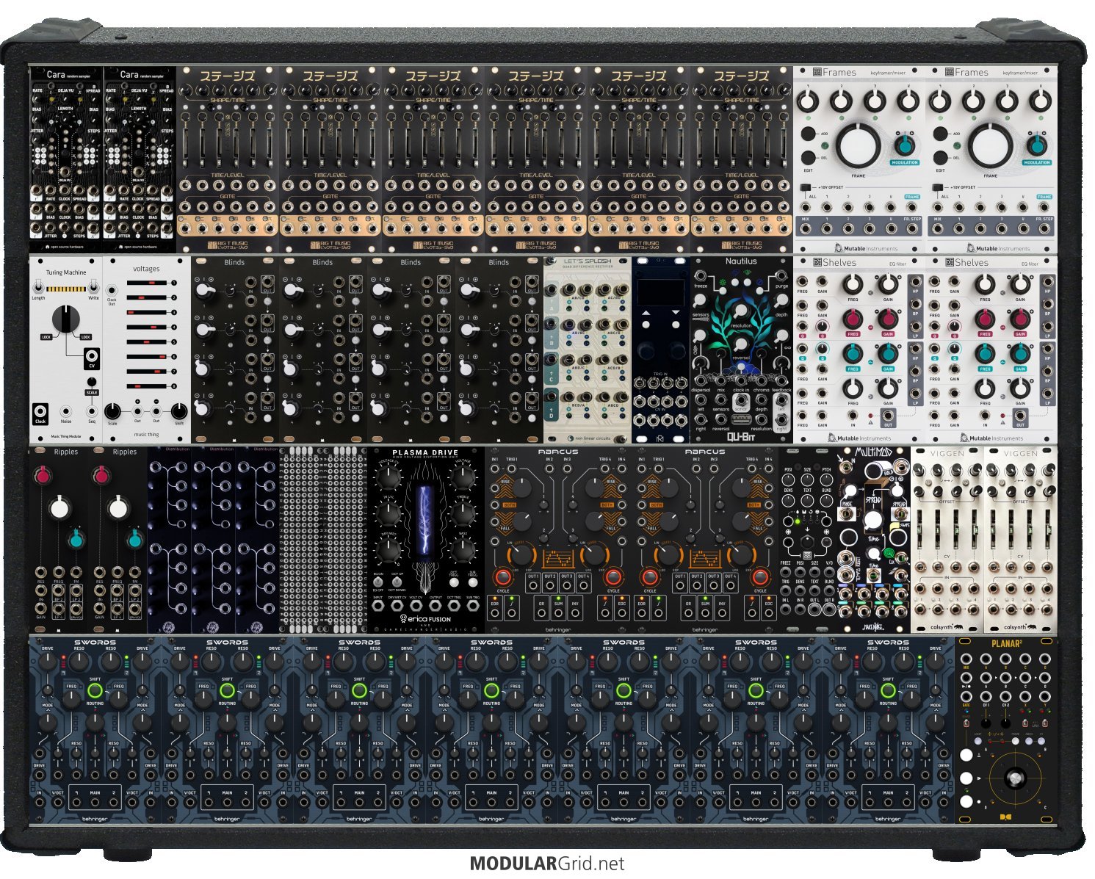The width and height of the screenshot is (1095, 879).
Task: Open the MODULARGrid.net link
Action: click(547, 864)
